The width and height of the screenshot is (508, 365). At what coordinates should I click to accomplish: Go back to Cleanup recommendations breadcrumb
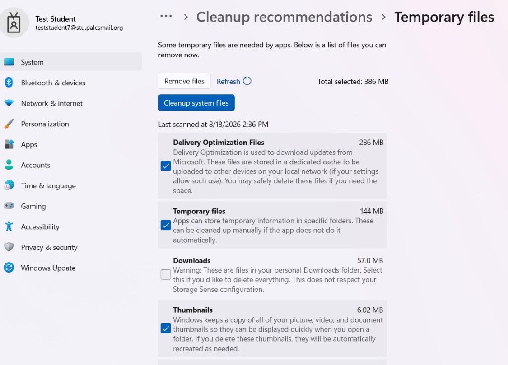pyautogui.click(x=284, y=17)
